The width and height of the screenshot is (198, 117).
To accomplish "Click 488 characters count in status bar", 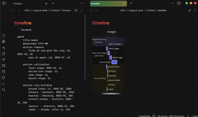I will click(x=176, y=116).
